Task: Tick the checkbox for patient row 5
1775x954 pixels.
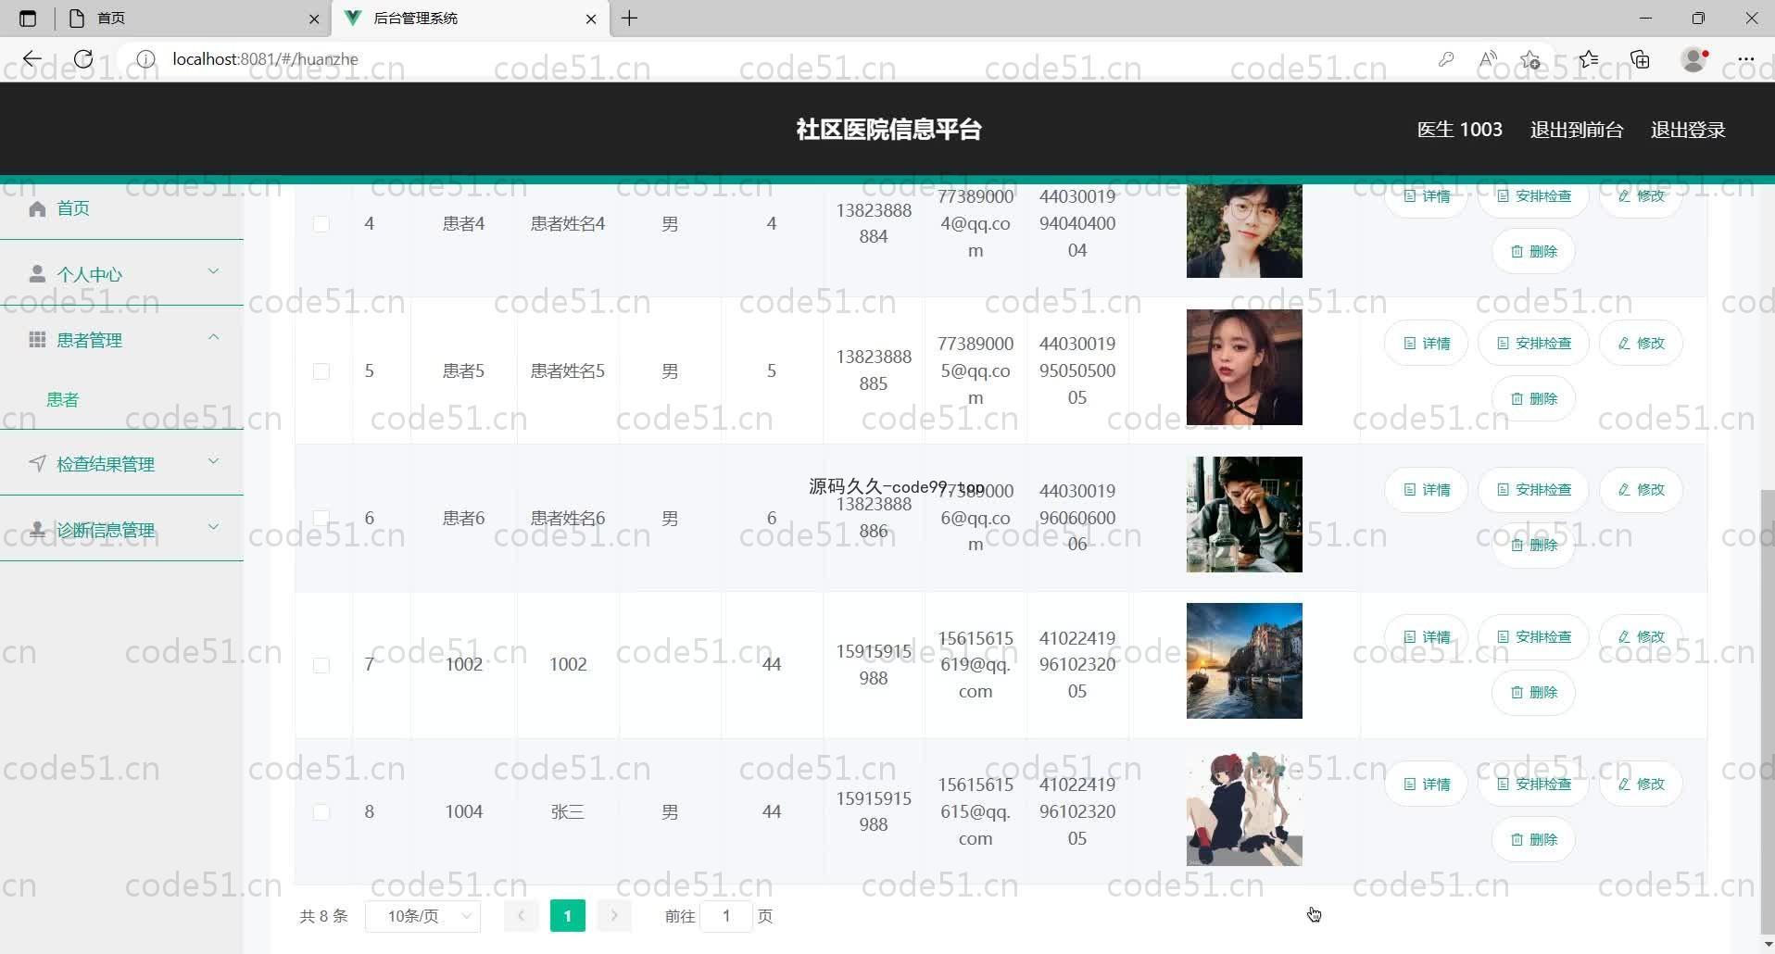Action: (x=321, y=371)
